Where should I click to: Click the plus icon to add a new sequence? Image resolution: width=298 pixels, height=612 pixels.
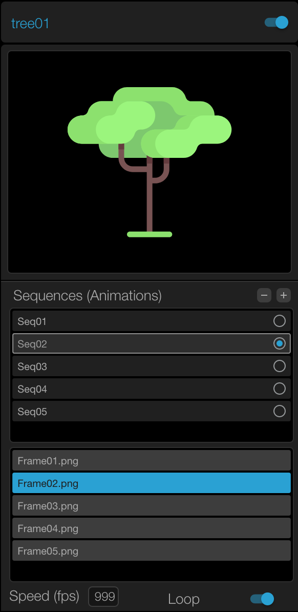(283, 295)
